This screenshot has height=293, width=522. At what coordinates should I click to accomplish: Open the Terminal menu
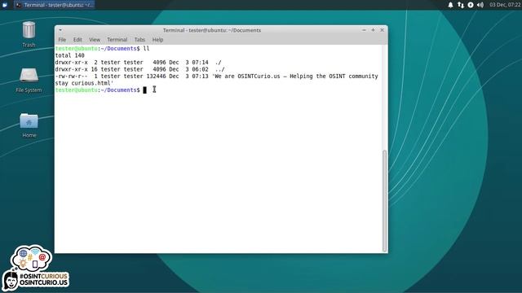[117, 40]
